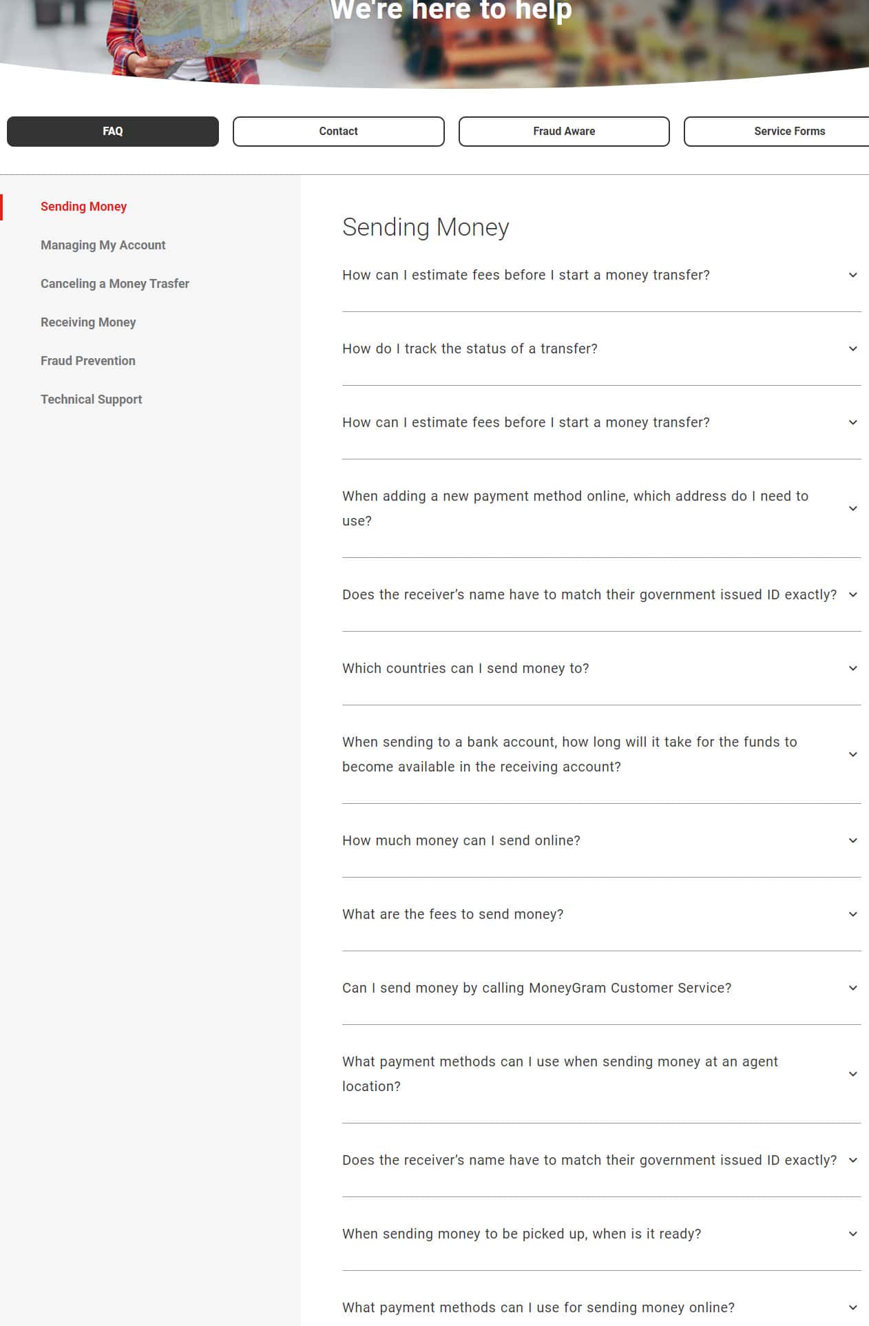Image resolution: width=869 pixels, height=1326 pixels.
Task: Switch to the Fraud Aware tab
Action: pyautogui.click(x=564, y=132)
